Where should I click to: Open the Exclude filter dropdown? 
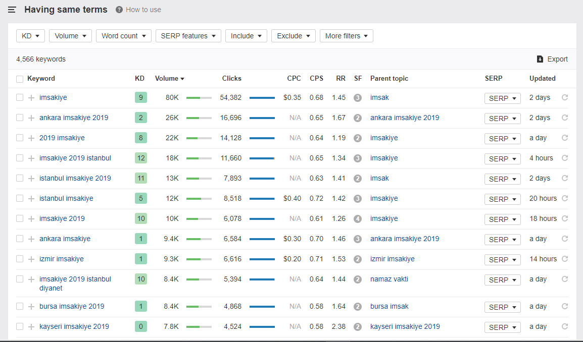[x=294, y=36]
